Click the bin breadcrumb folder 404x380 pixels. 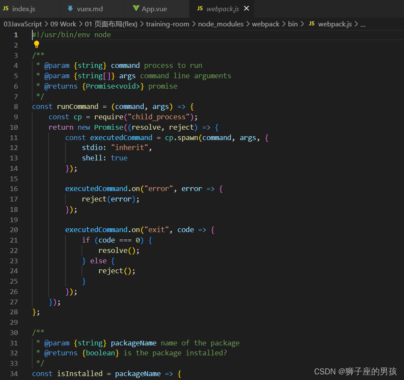293,24
